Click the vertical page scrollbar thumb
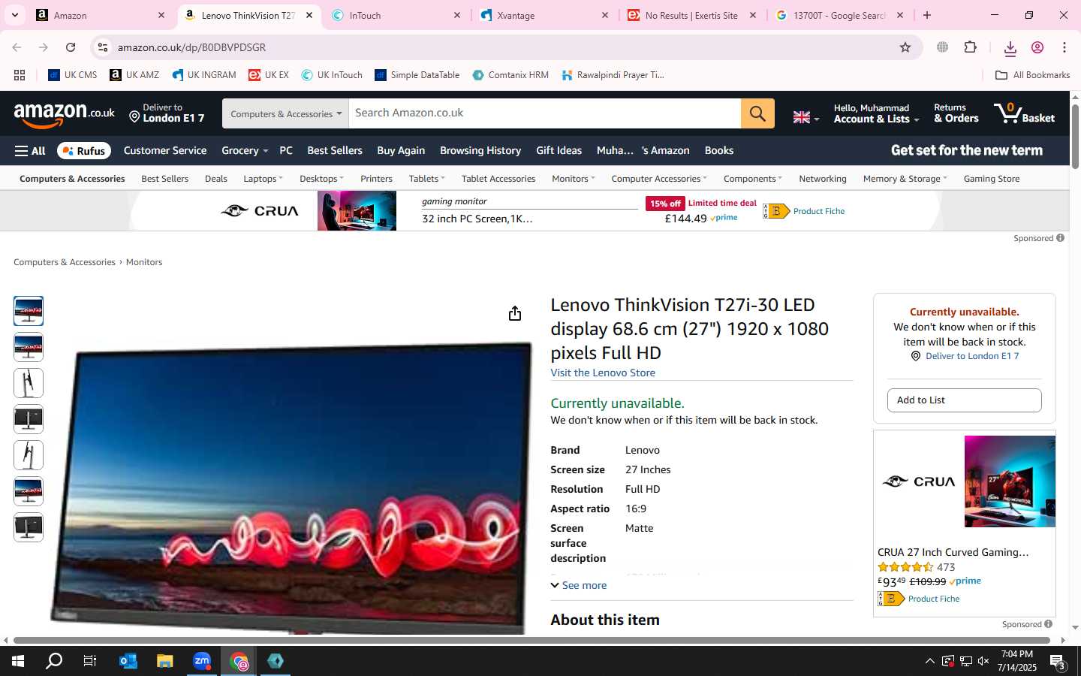The image size is (1081, 676). (x=1075, y=137)
